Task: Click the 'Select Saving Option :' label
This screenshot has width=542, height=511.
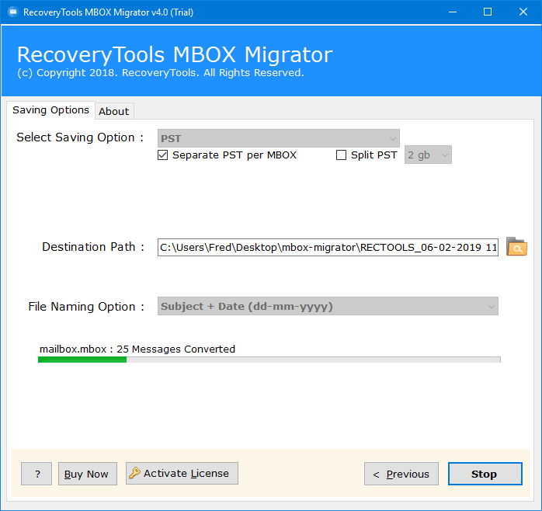Action: click(80, 137)
